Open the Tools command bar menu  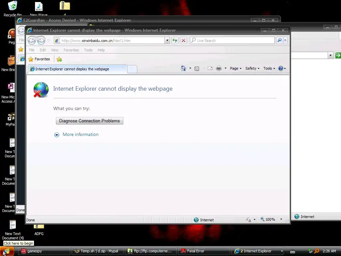(x=269, y=68)
